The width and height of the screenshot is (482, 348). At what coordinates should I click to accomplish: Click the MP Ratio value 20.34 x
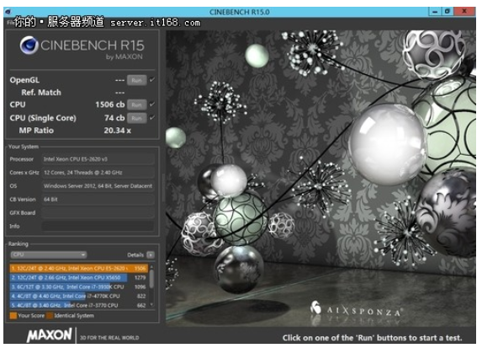click(118, 131)
